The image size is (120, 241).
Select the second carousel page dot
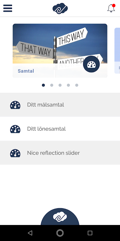[52, 85]
